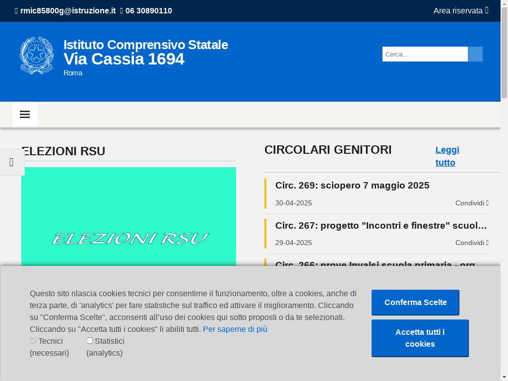Open Circ. 267 progetto Incontri e finestre
Viewport: 508px width, 381px height.
(381, 226)
